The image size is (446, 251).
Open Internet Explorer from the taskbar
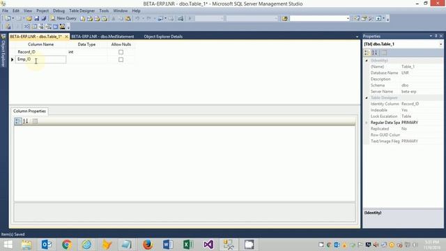point(86,245)
